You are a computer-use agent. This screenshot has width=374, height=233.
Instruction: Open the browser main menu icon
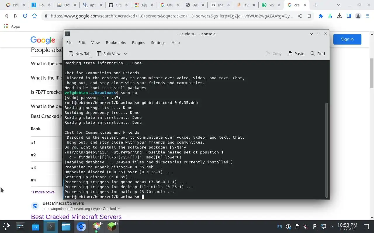[368, 16]
